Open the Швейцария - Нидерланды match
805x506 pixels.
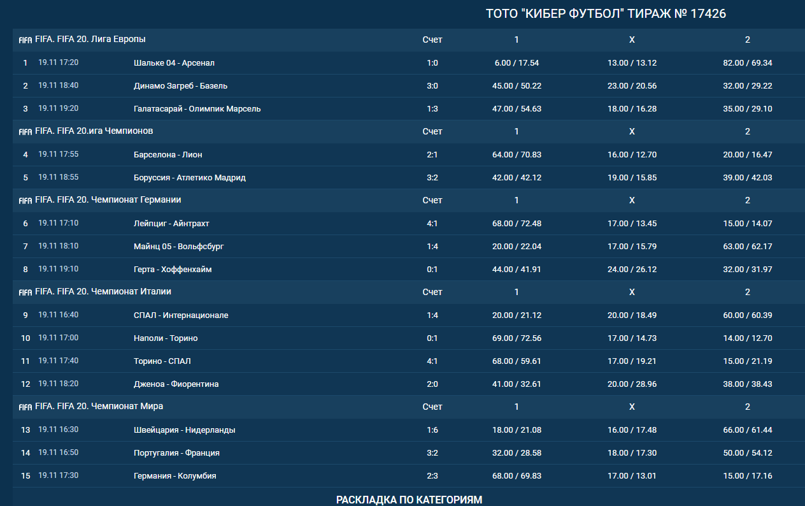point(184,430)
